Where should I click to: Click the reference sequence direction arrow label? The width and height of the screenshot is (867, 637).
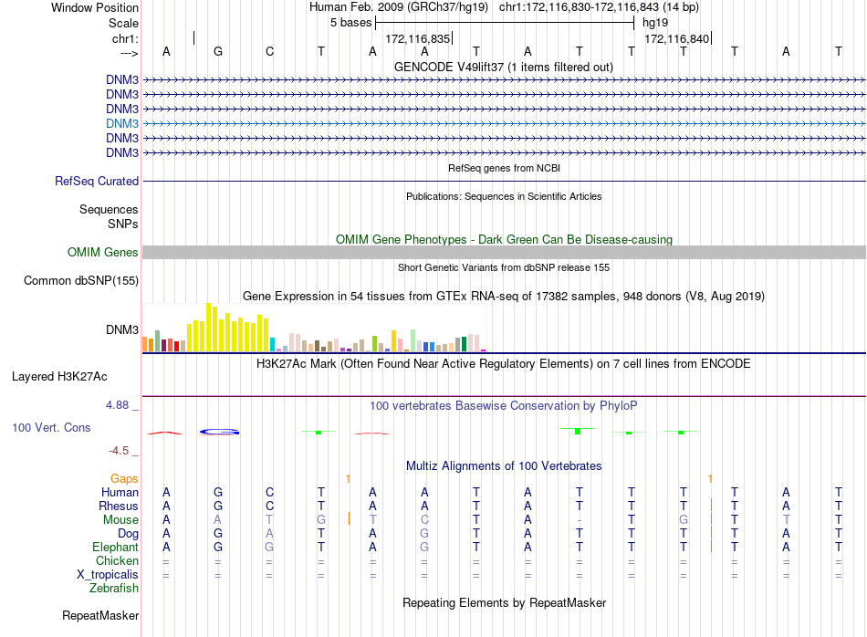(130, 53)
